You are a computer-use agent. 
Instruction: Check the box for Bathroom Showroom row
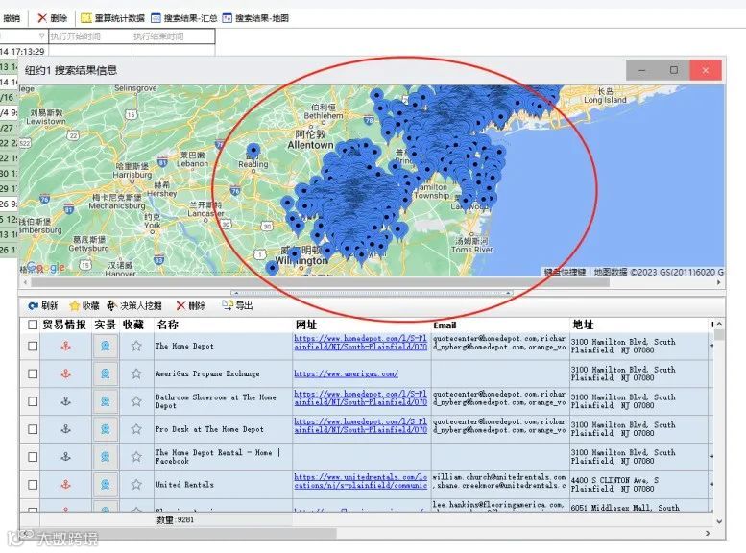(x=33, y=401)
